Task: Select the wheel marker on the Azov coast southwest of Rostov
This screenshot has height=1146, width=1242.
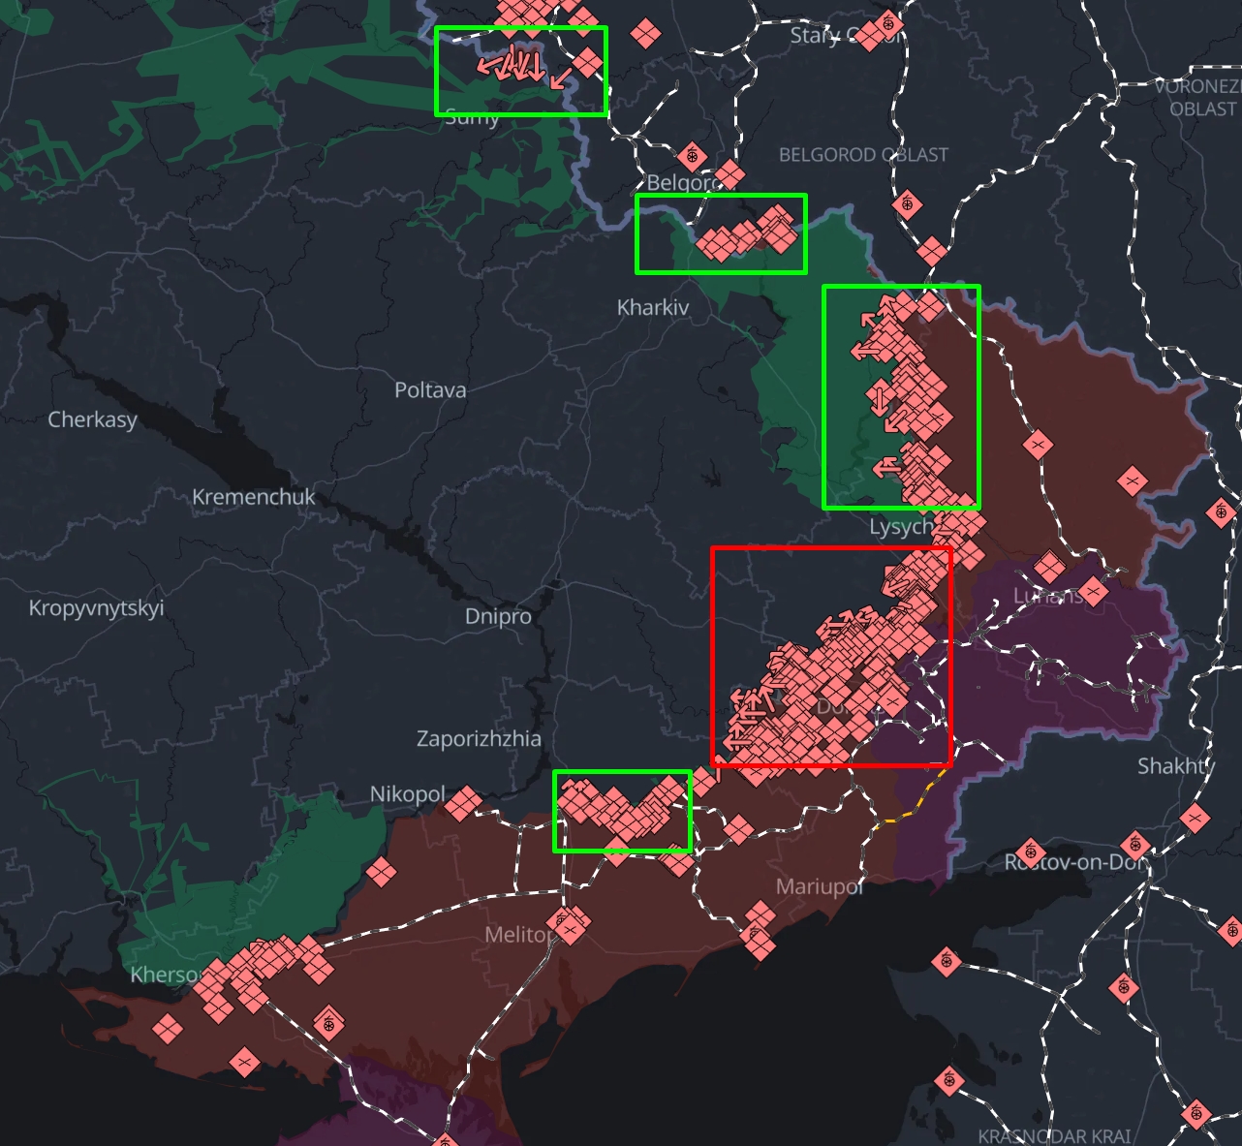Action: click(947, 962)
